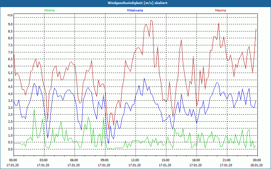Click the "7,5" y-axis value

click(11, 45)
